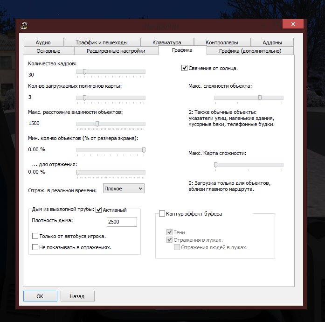Click Кол-во загружаемых полигонов карты slider

(x=111, y=98)
